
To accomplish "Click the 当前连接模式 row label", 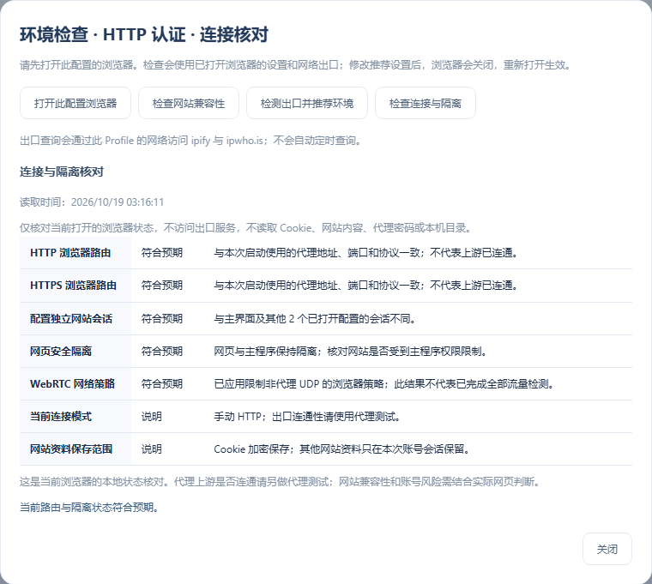I will coord(61,417).
